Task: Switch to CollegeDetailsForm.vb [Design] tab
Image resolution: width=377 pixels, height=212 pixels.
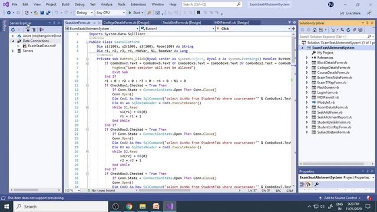Action: pos(126,22)
